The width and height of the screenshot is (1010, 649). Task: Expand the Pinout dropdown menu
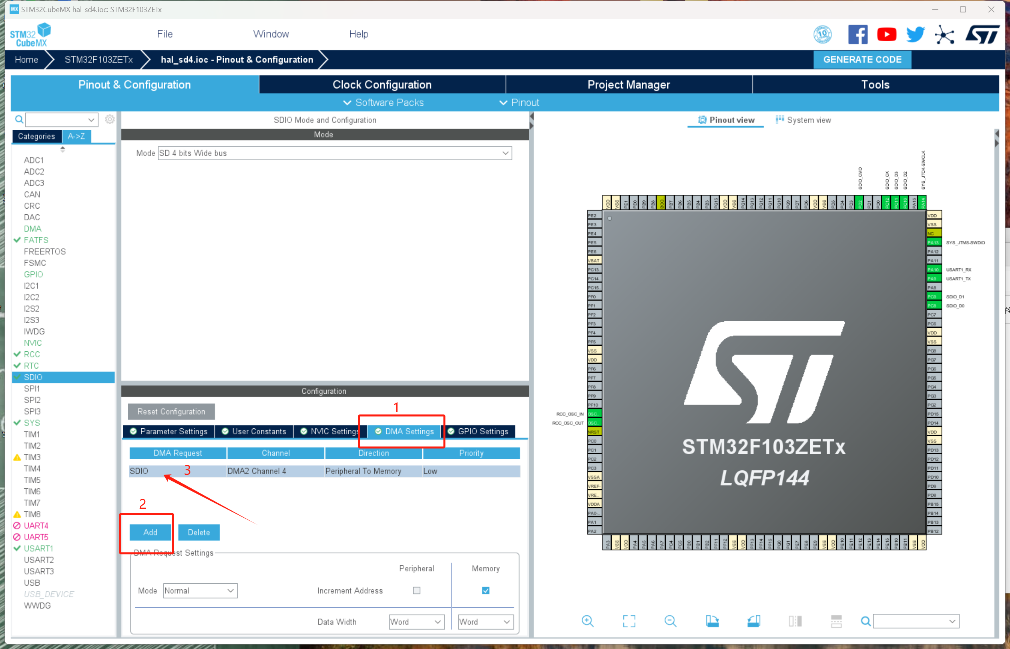click(x=519, y=103)
